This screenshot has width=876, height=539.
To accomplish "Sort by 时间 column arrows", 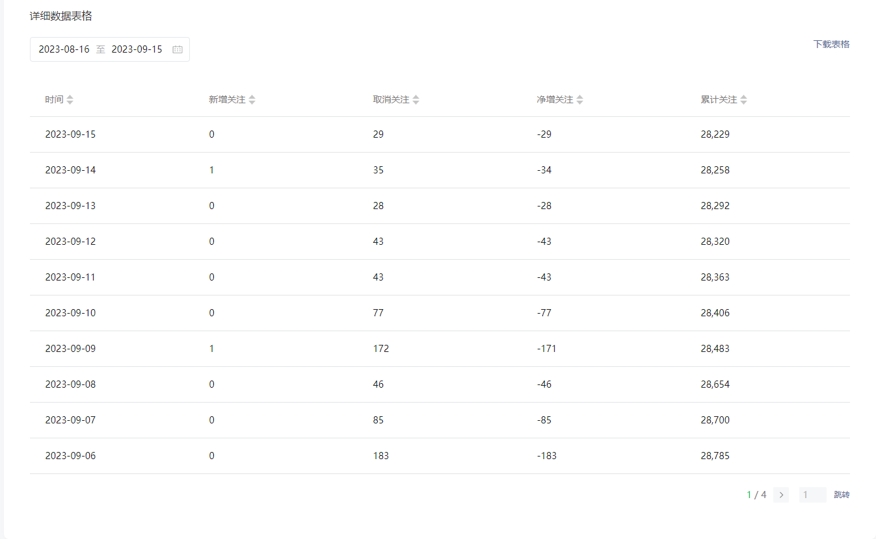I will [70, 100].
